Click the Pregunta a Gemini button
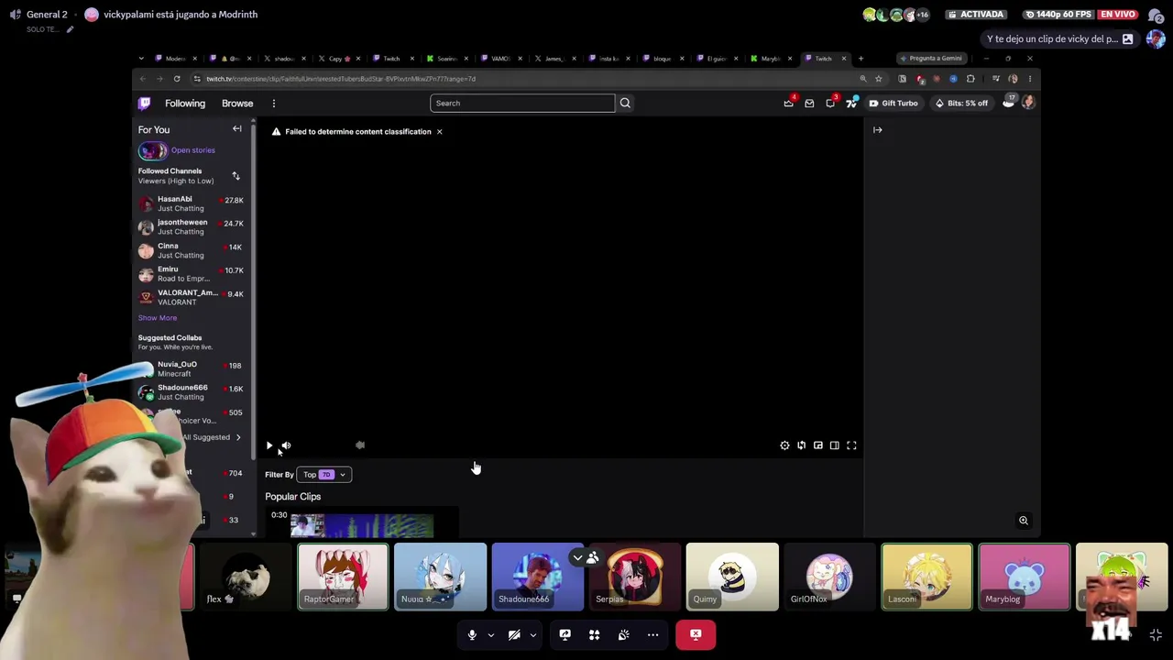Image resolution: width=1173 pixels, height=660 pixels. (x=930, y=59)
